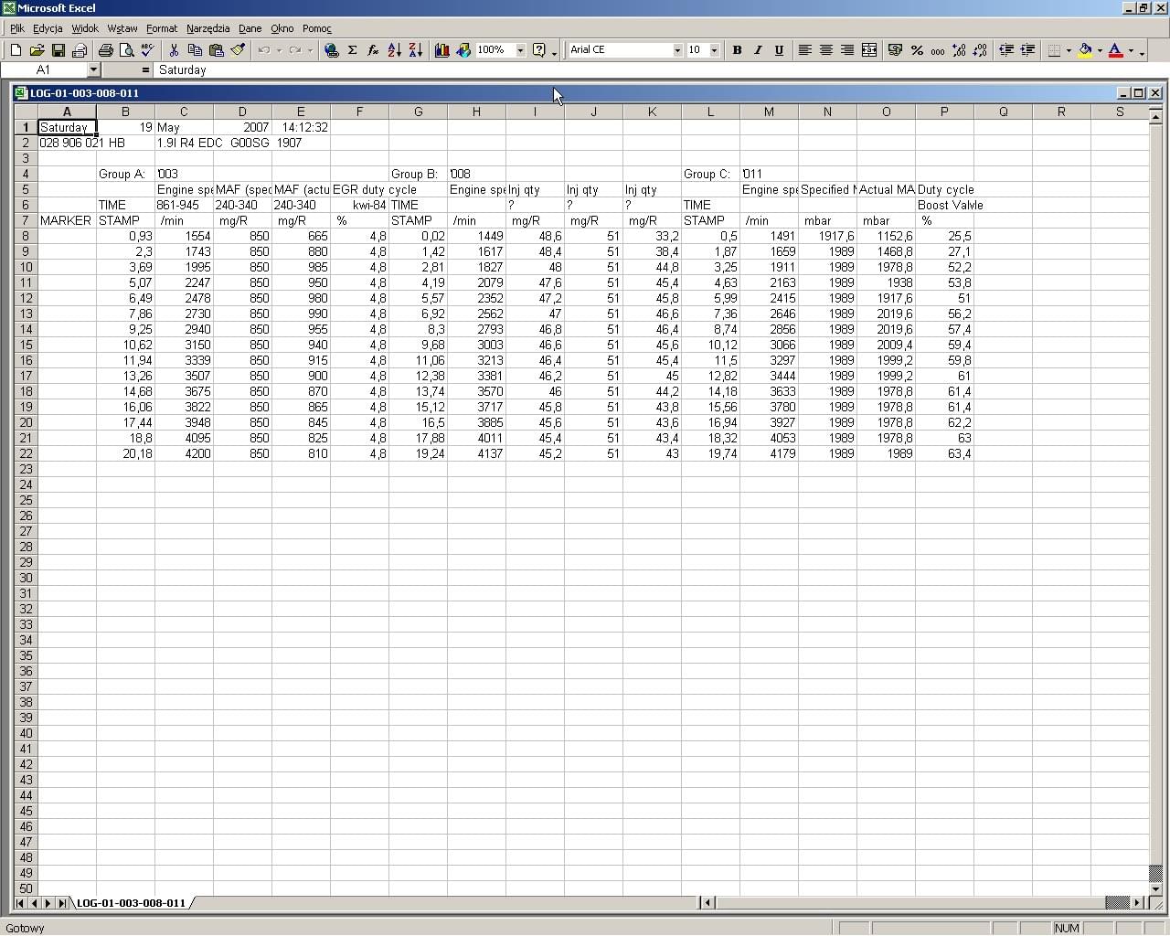Click Increase Indent icon

[1027, 50]
